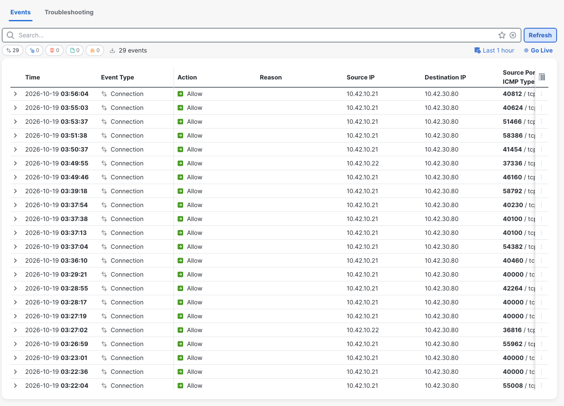Open the row menu for 03:22:04 event

coord(541,386)
